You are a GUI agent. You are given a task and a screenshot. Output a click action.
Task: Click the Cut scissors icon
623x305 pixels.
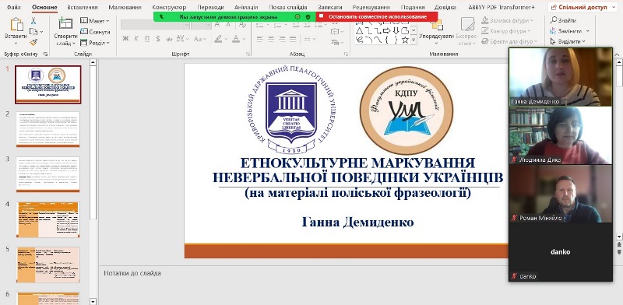point(33,21)
